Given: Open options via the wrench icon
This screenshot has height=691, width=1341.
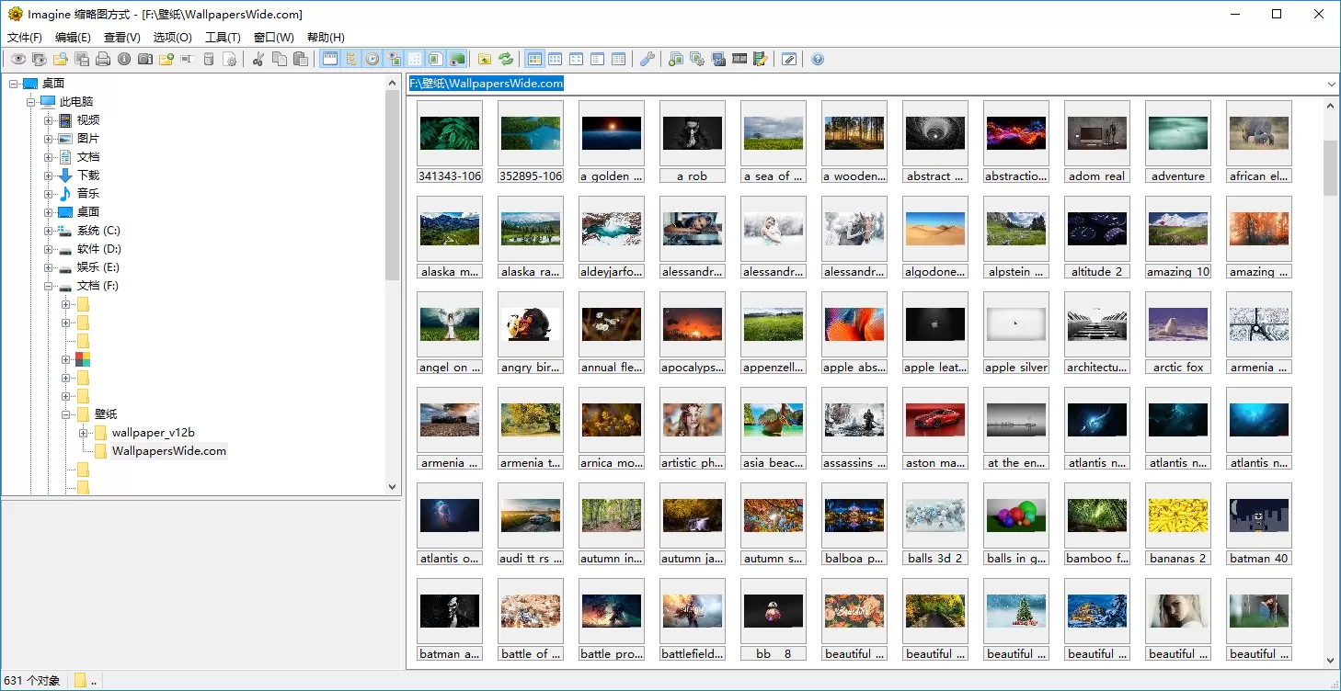Looking at the screenshot, I should pyautogui.click(x=648, y=60).
